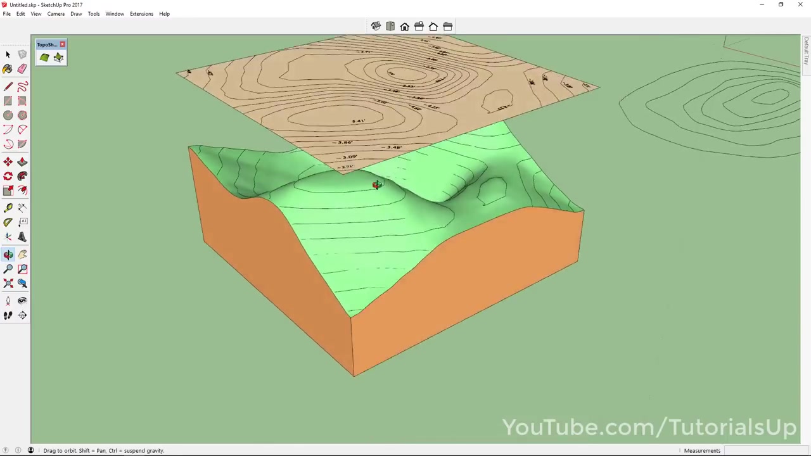Select the Walk tool

point(8,315)
